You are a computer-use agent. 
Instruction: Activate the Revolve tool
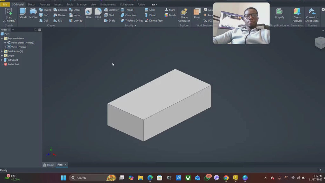point(33,15)
